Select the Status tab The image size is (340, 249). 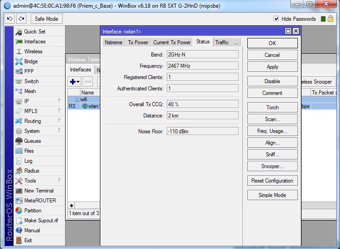click(x=203, y=42)
